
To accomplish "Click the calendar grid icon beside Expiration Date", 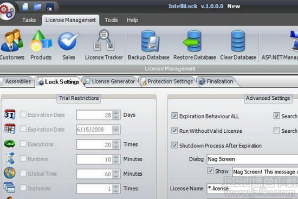I will click(10, 129).
